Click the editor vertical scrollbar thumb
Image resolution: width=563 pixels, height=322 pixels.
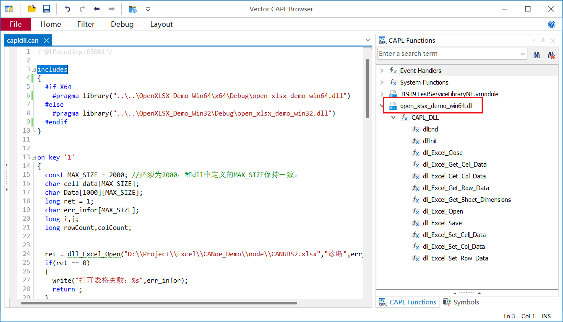click(367, 88)
